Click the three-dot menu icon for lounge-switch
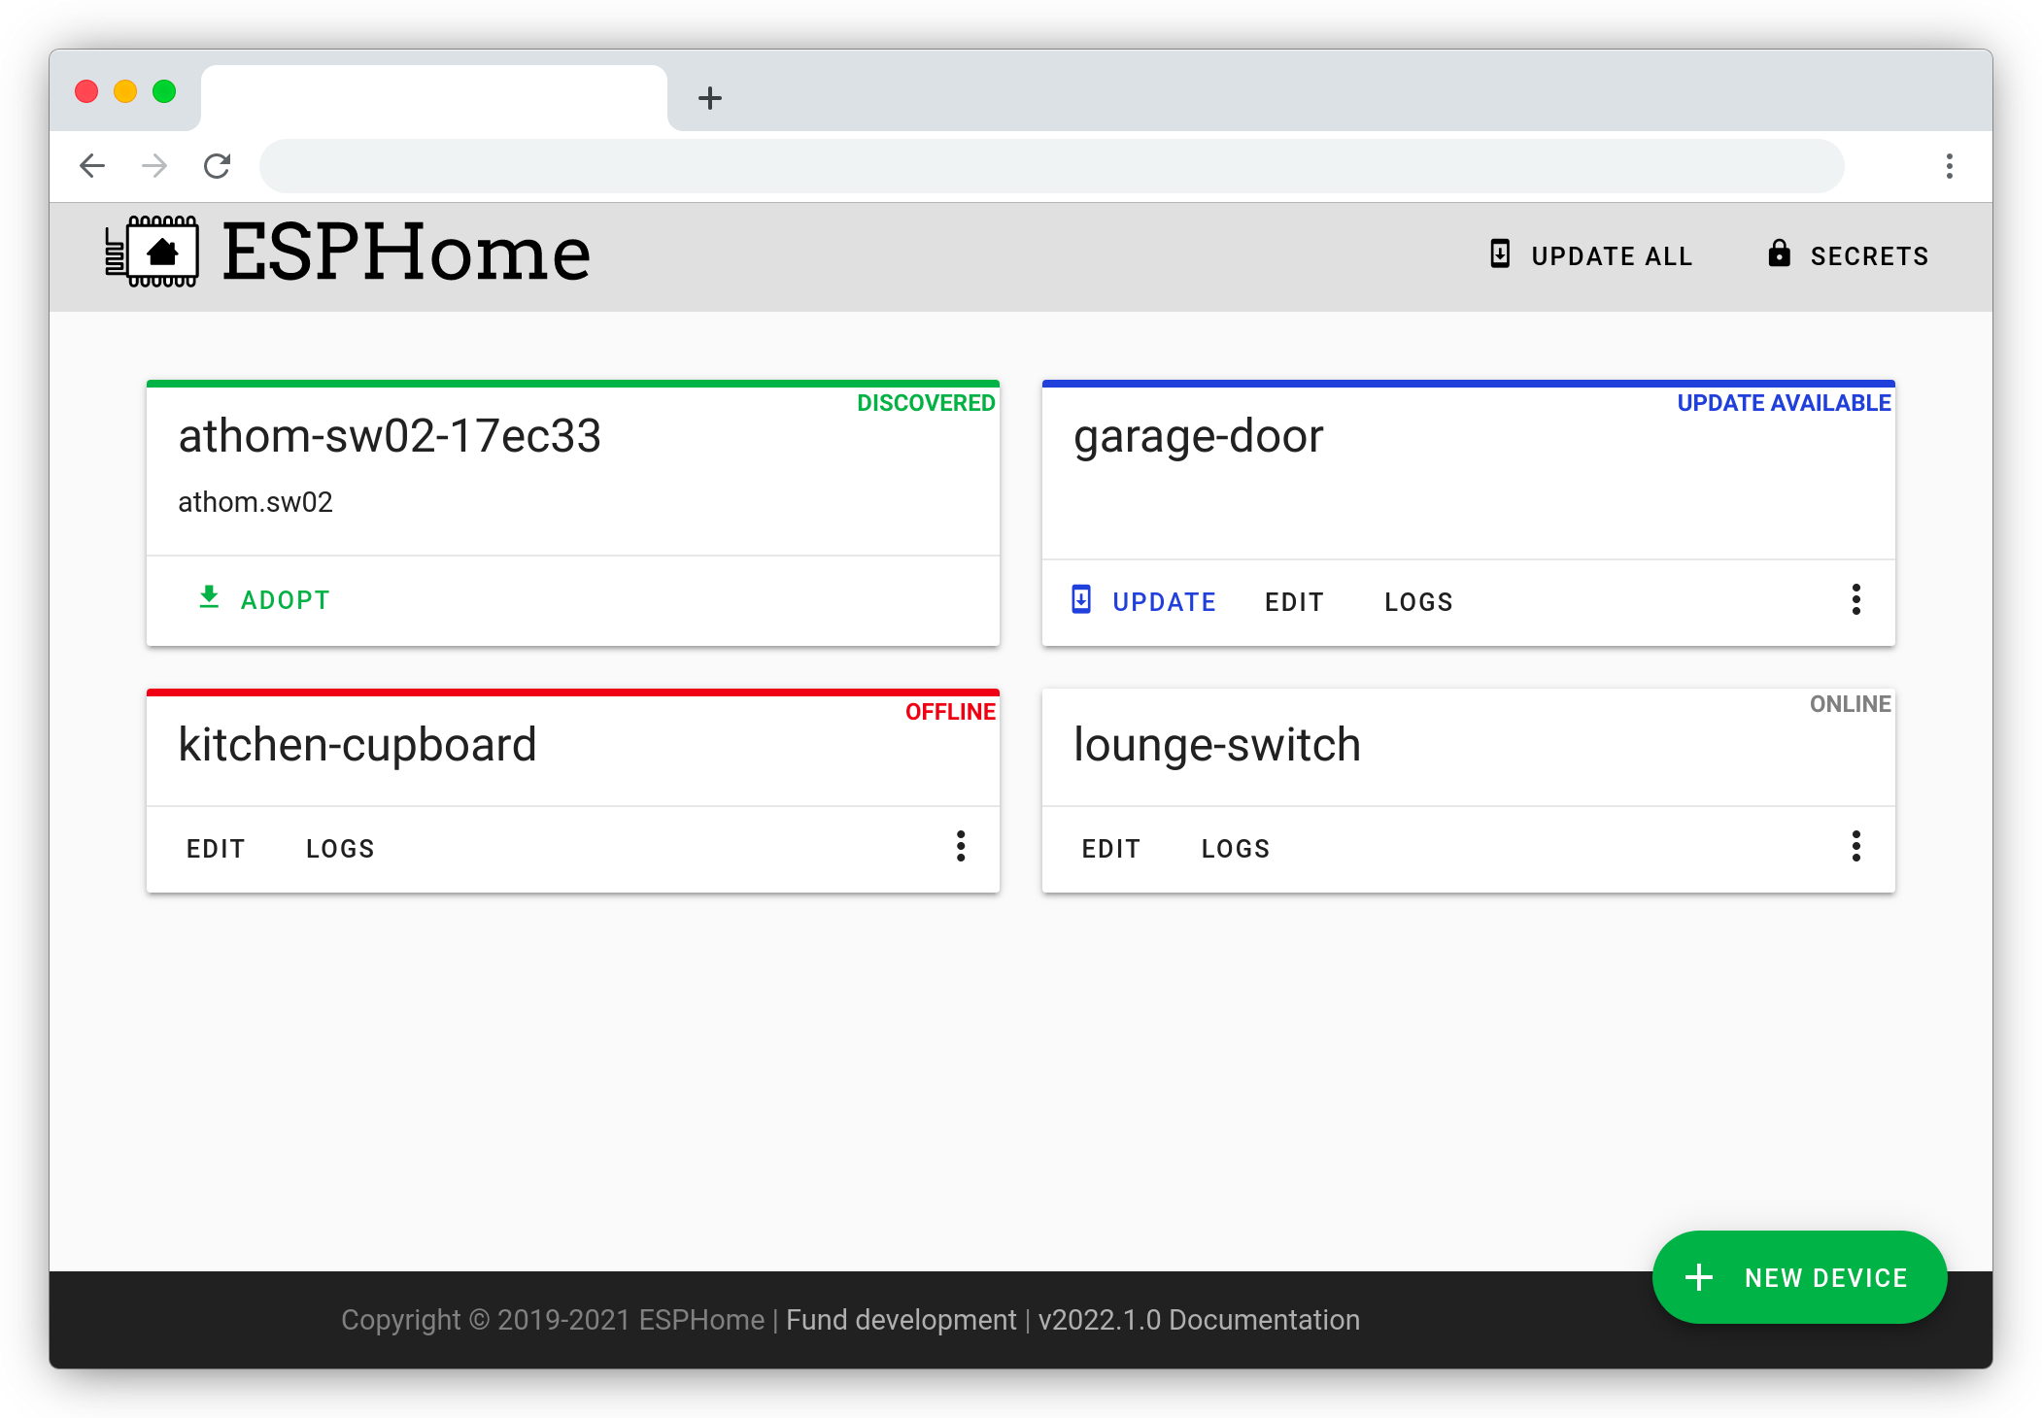This screenshot has height=1418, width=2042. (x=1855, y=846)
